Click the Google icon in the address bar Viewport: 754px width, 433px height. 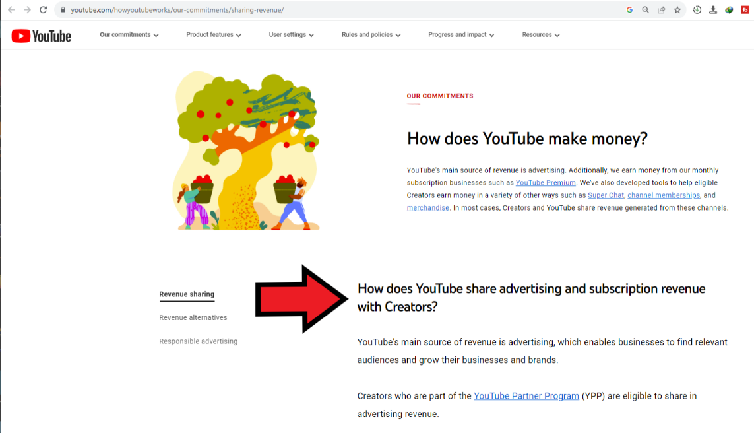click(629, 10)
